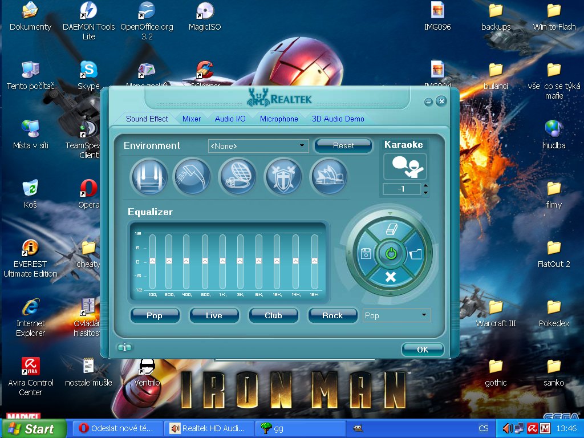Select the sewer pipe environment icon
Screen dimensions: 584x438
click(237, 177)
